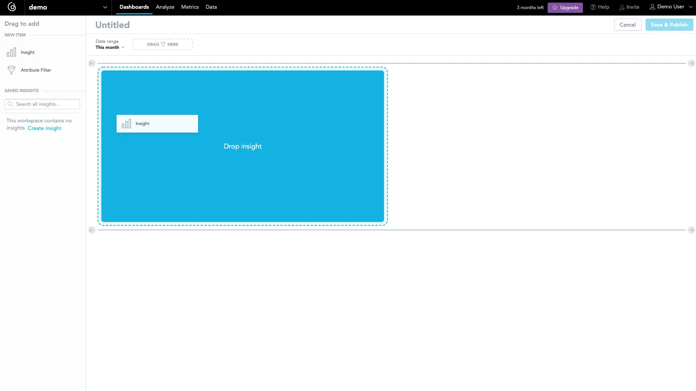Open the Help menu
The width and height of the screenshot is (696, 391).
coord(600,7)
